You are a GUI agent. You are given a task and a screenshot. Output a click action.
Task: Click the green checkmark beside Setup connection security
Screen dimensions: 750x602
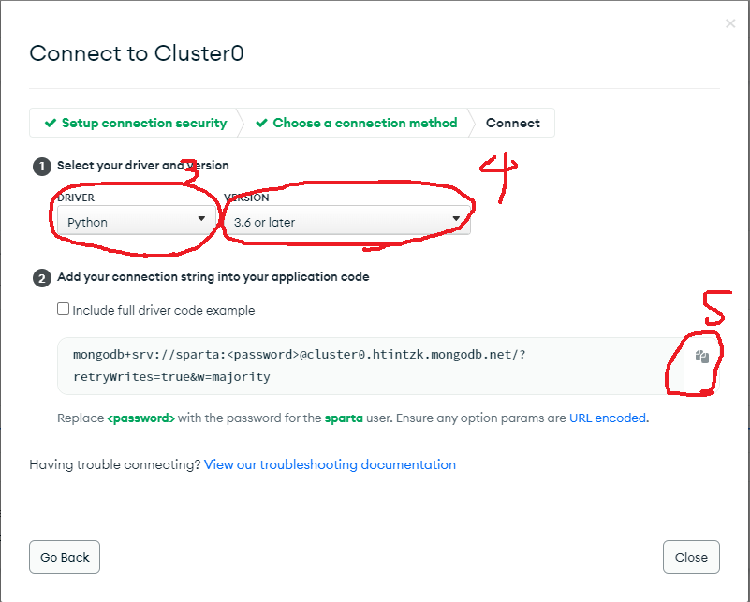tap(51, 123)
